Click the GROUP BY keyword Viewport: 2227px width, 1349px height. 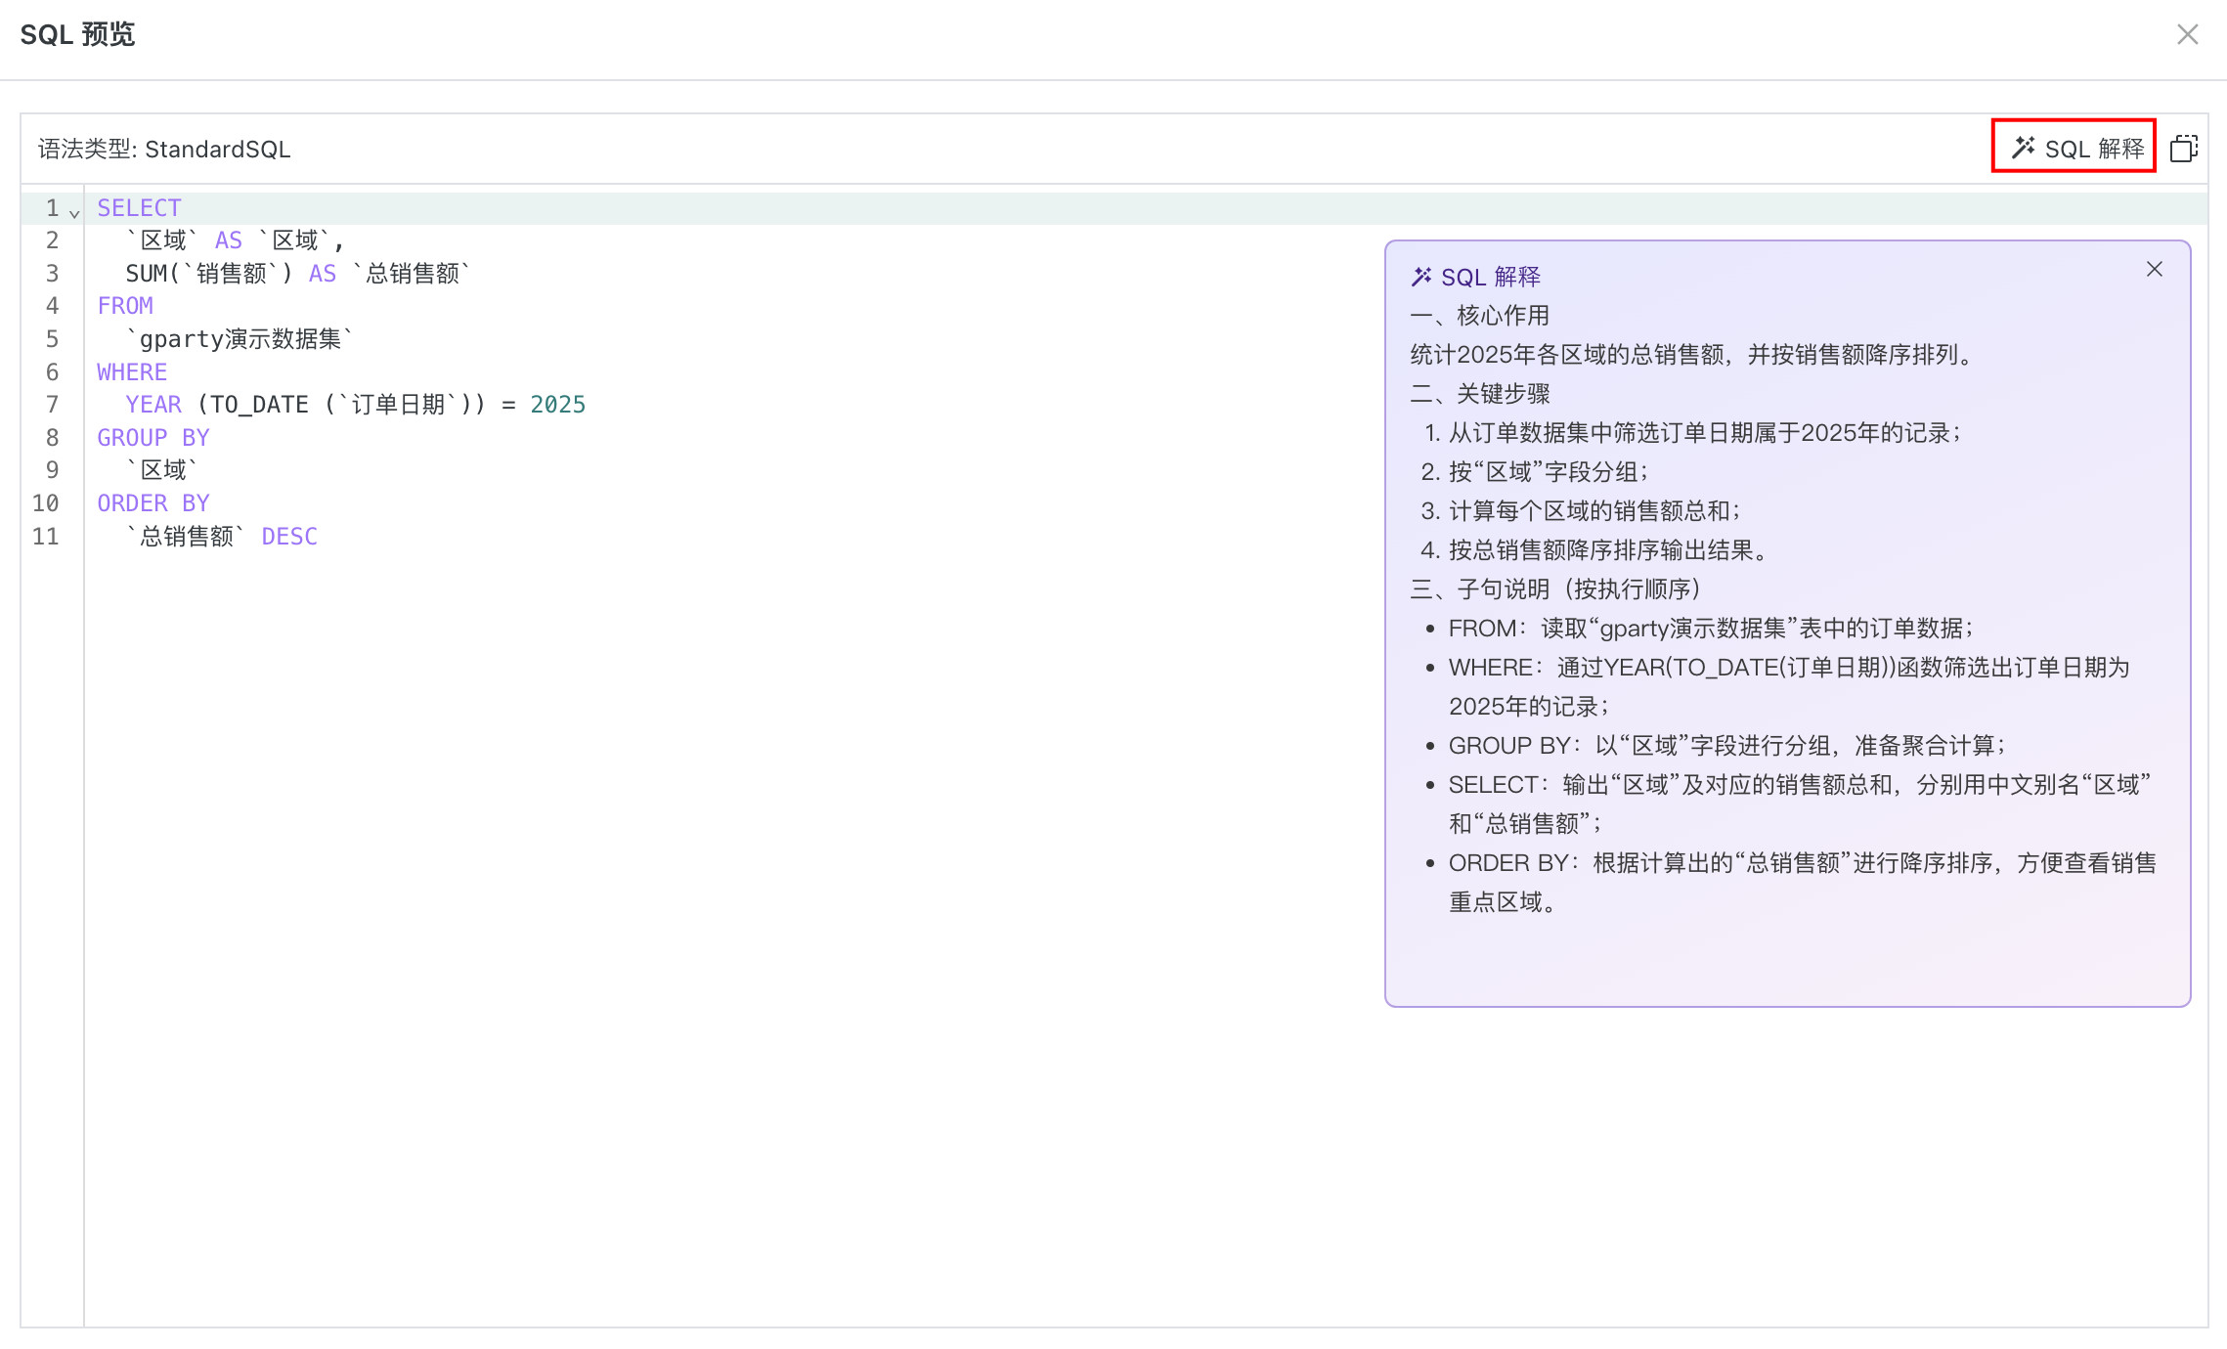point(153,438)
